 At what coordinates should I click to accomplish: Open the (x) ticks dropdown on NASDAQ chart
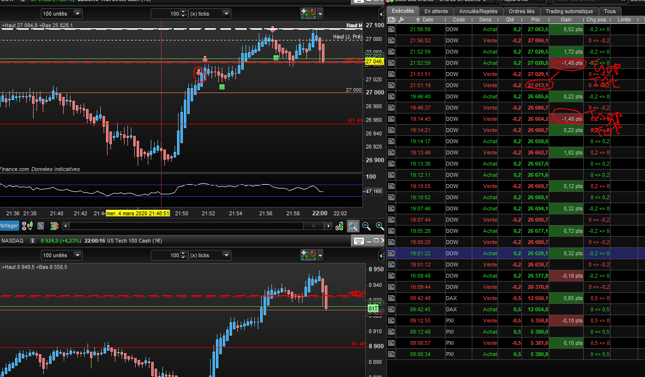[209, 255]
